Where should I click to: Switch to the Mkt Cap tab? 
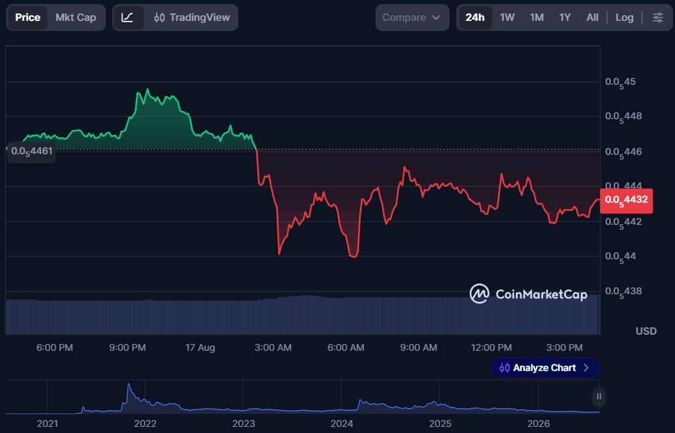pyautogui.click(x=76, y=18)
